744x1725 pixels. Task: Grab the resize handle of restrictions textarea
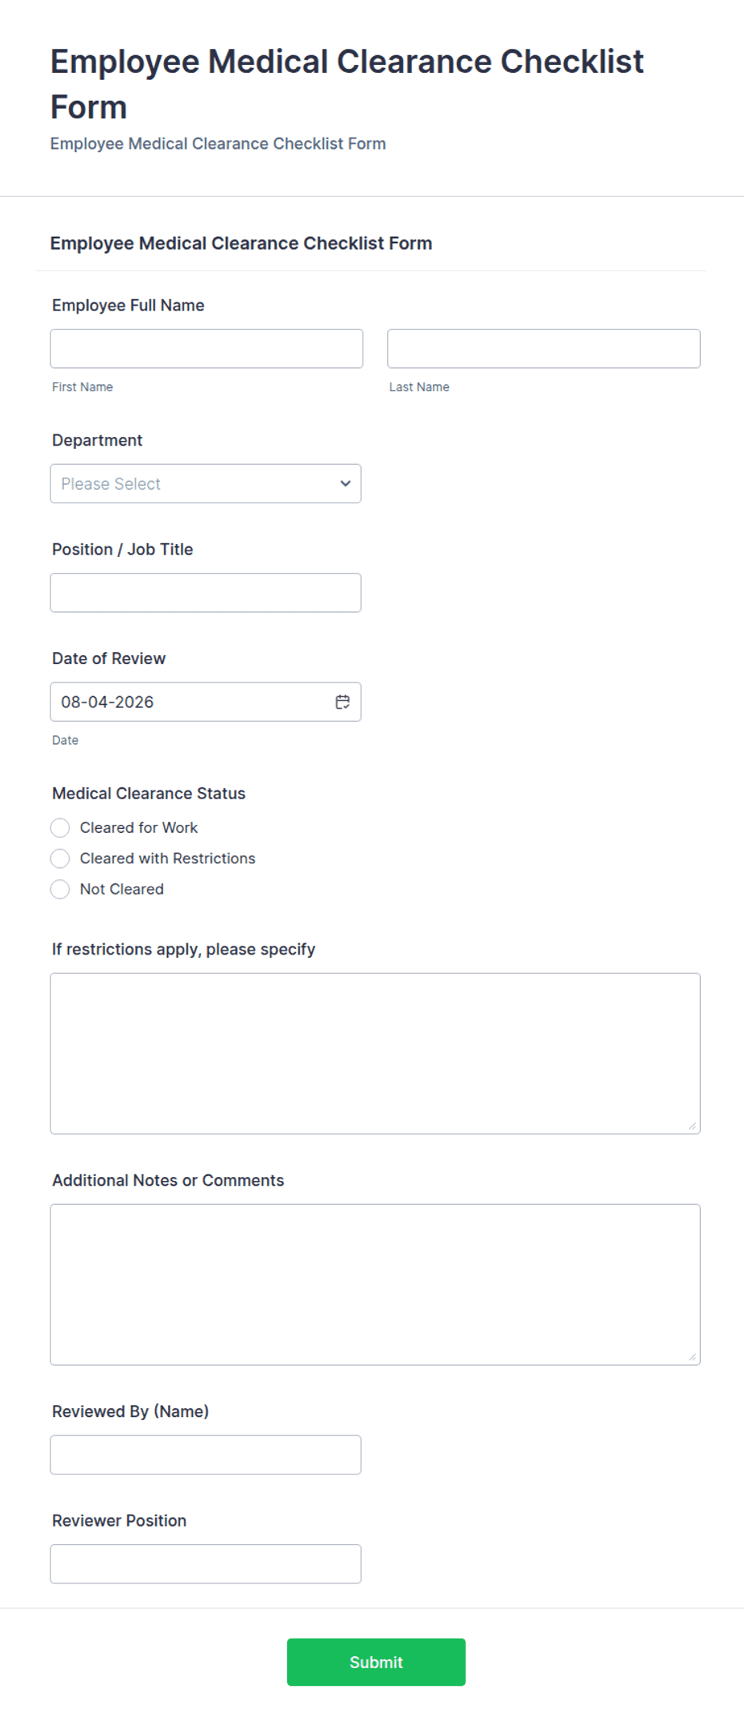click(692, 1126)
